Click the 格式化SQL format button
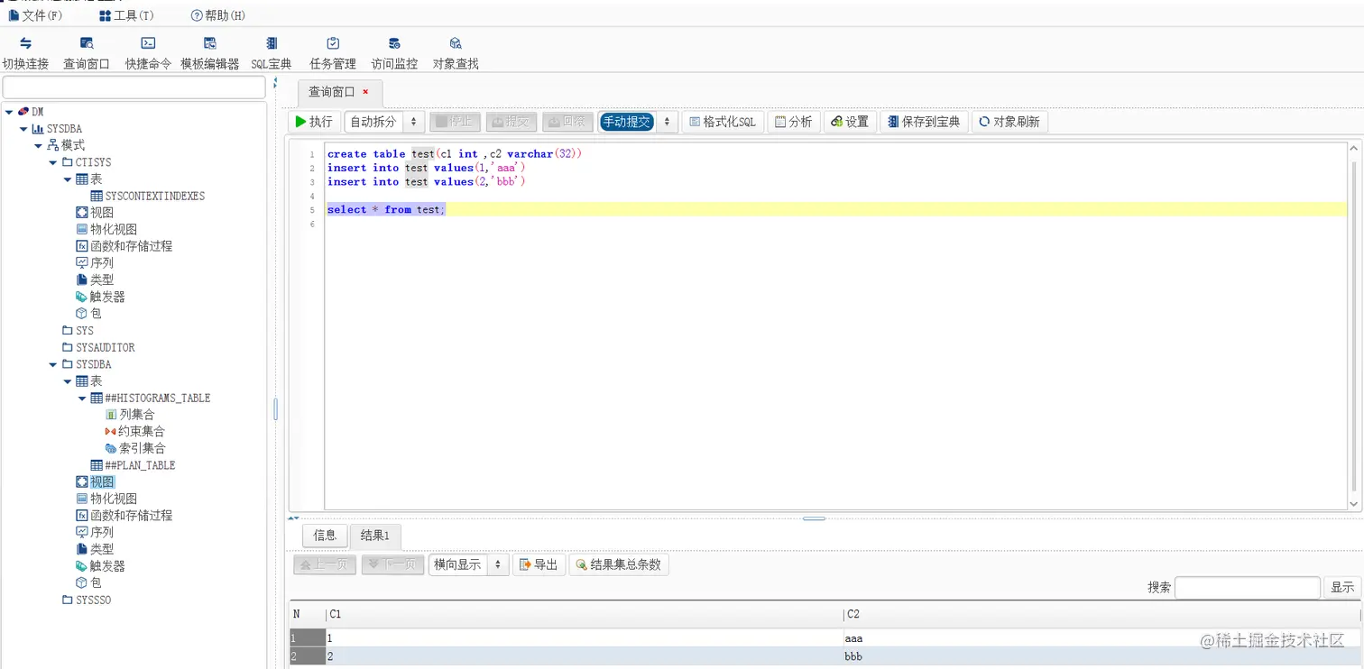Viewport: 1364px width, 669px height. 723,122
